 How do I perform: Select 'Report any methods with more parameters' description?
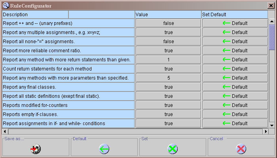(x=66, y=78)
